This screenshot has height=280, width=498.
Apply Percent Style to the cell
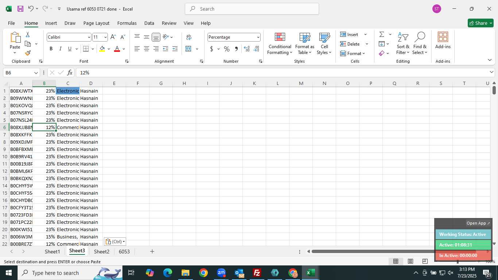pyautogui.click(x=227, y=49)
